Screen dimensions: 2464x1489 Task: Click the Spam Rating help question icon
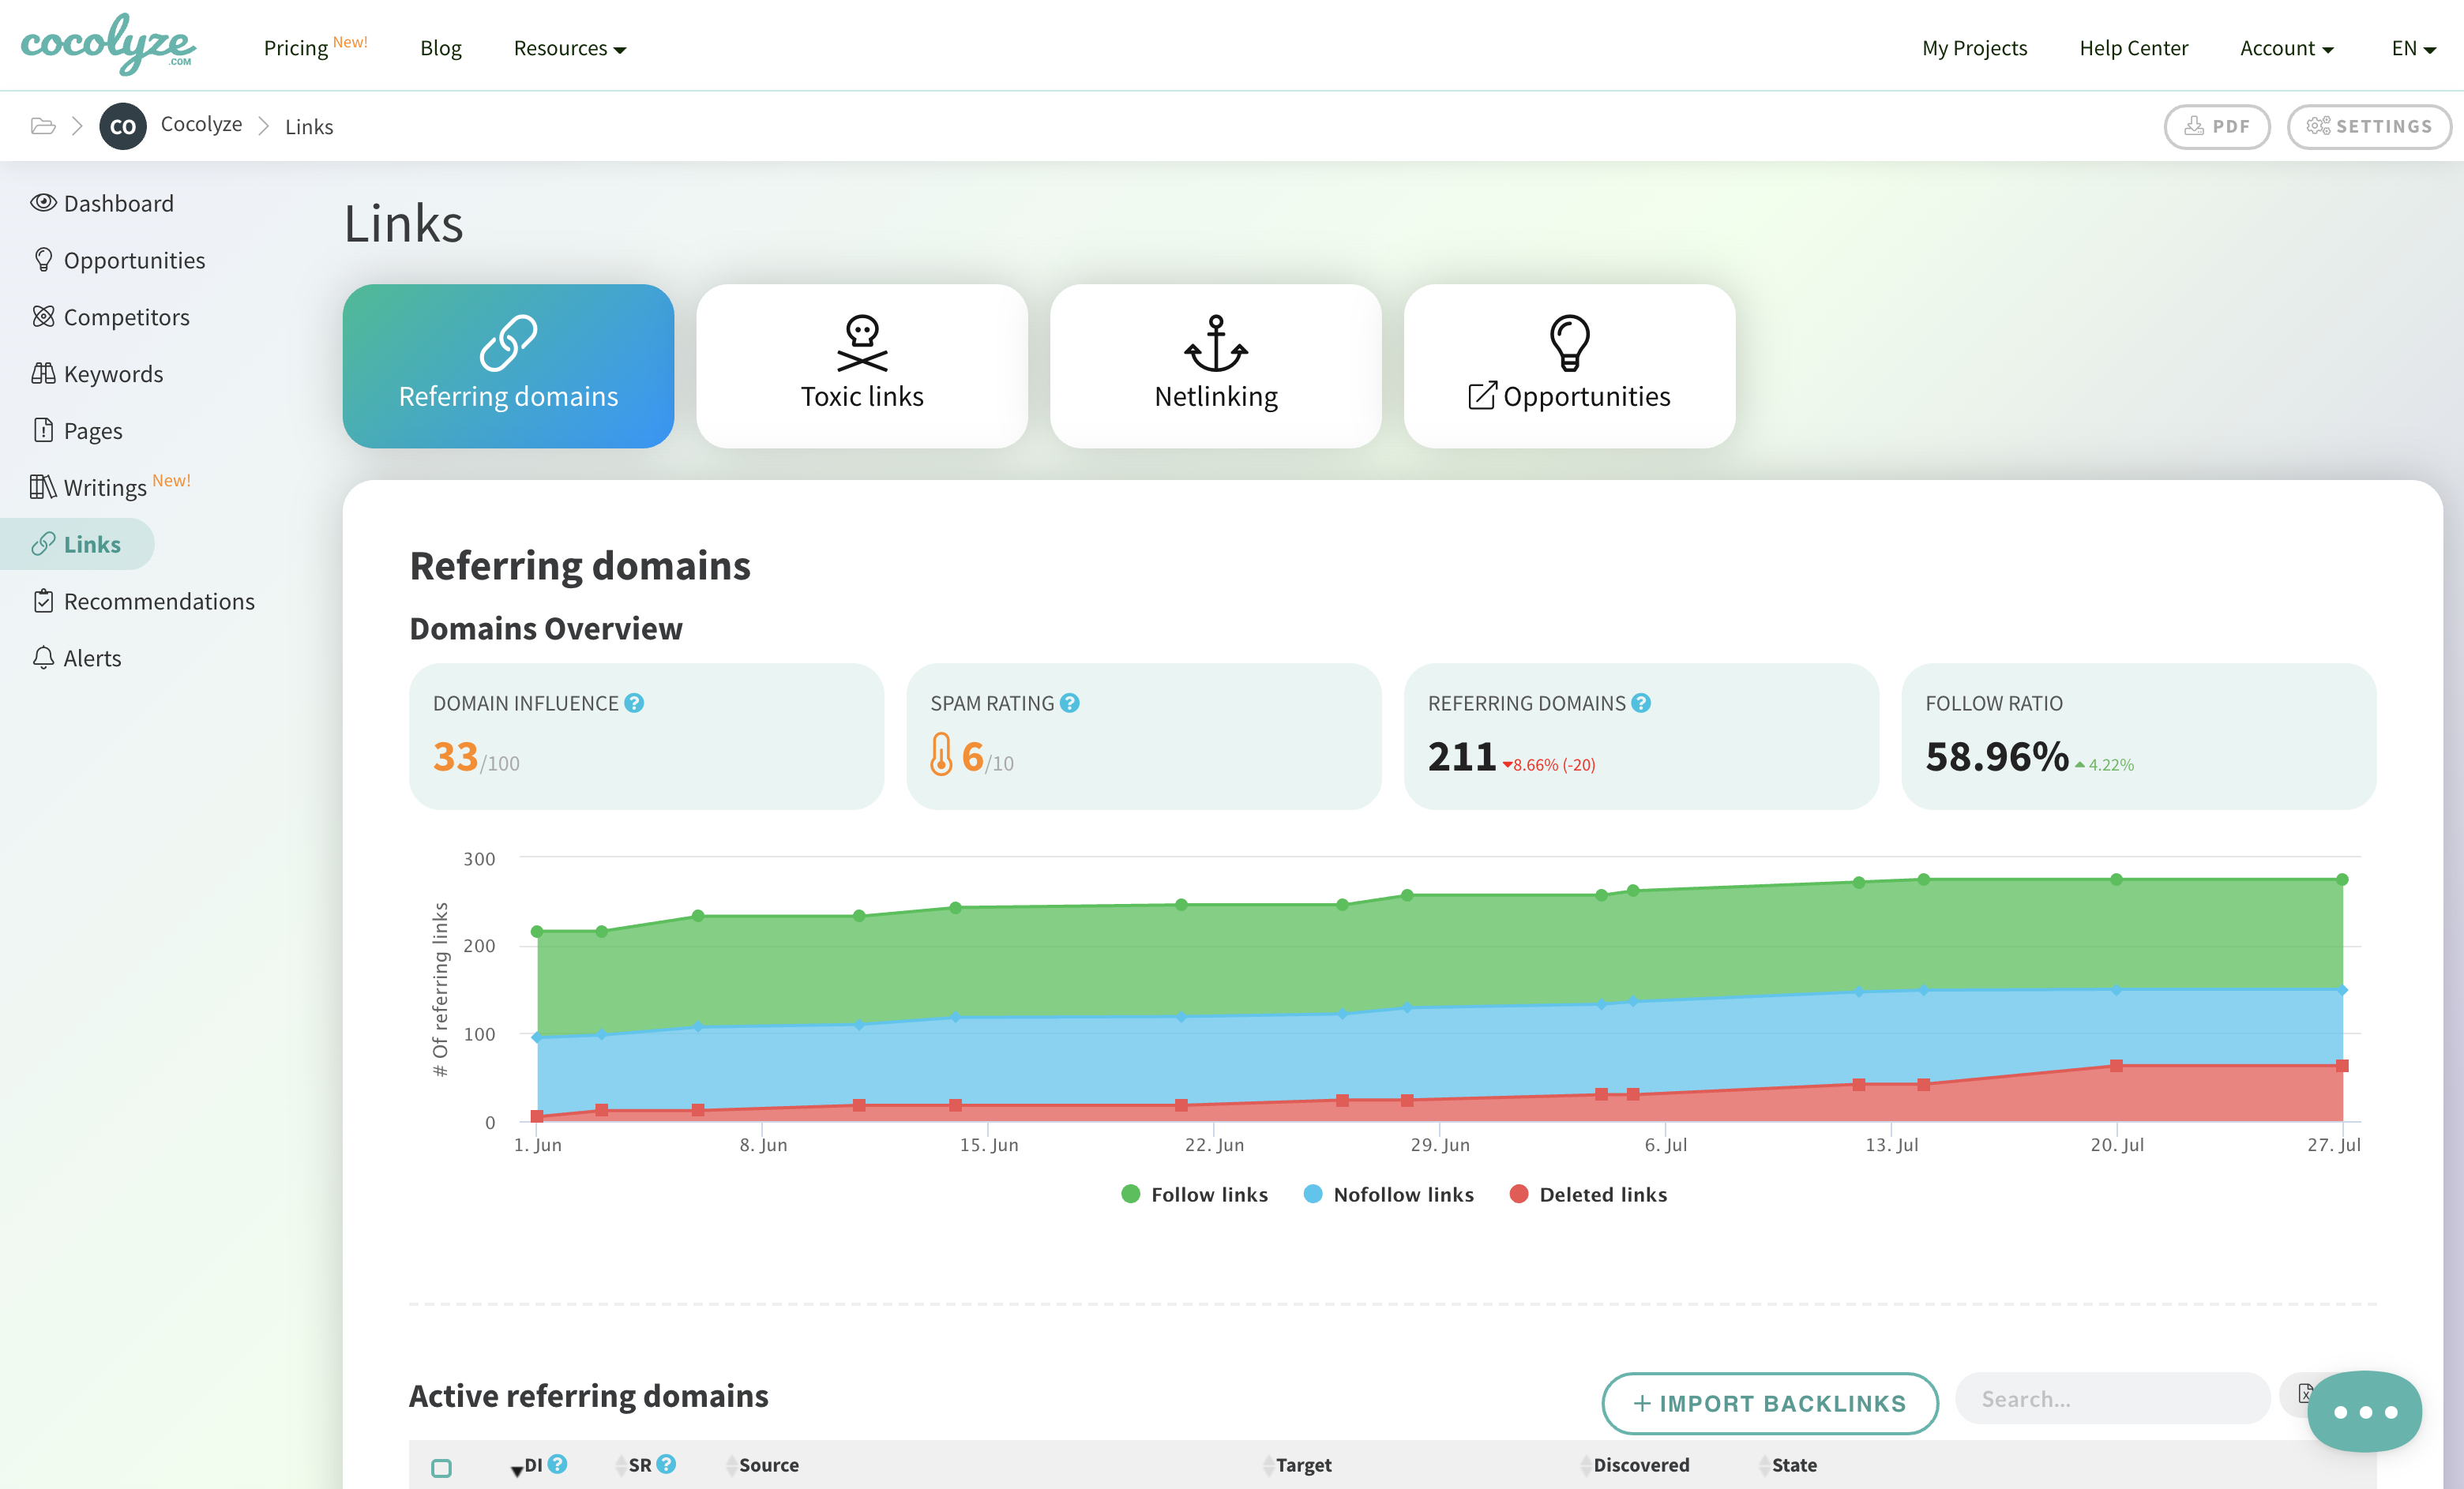point(1069,703)
